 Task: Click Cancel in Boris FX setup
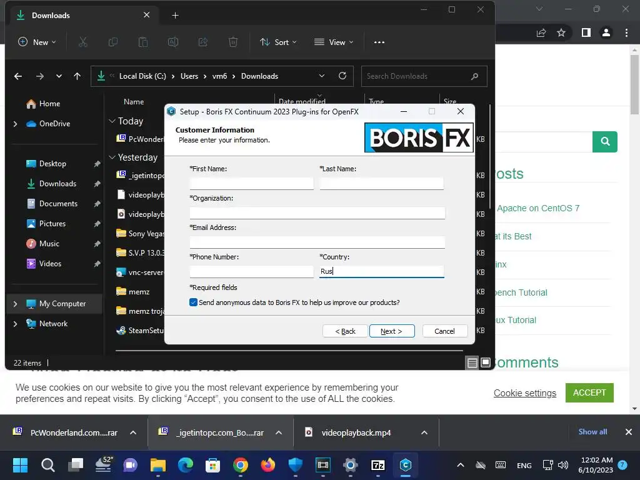[x=445, y=331]
